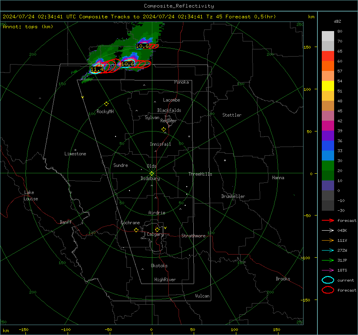This screenshot has width=358, height=335.
Task: Click the 80 value atop dBZ scale
Action: click(340, 31)
